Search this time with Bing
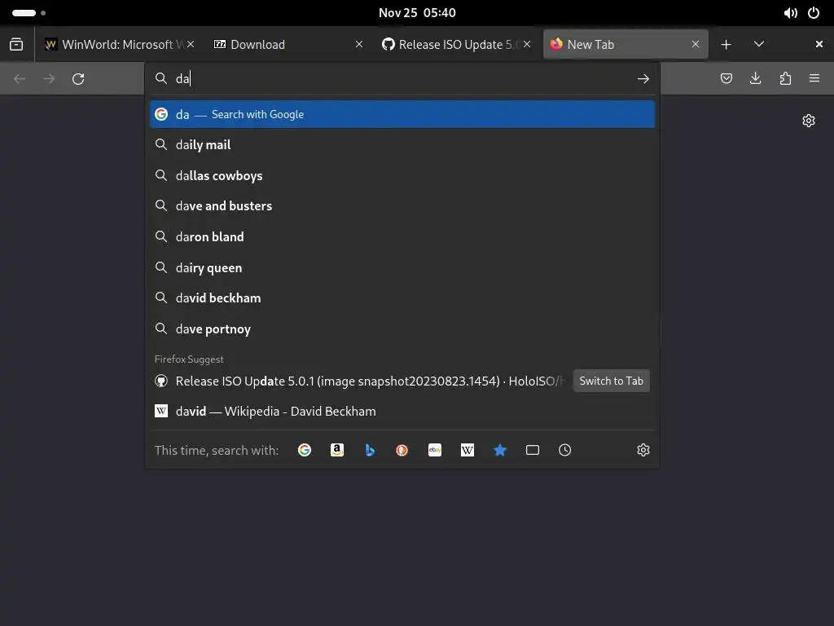 [x=370, y=450]
